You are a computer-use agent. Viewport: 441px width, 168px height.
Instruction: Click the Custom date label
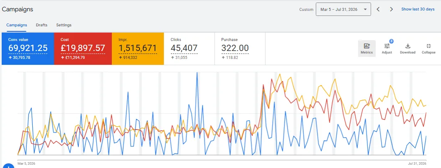pyautogui.click(x=306, y=10)
